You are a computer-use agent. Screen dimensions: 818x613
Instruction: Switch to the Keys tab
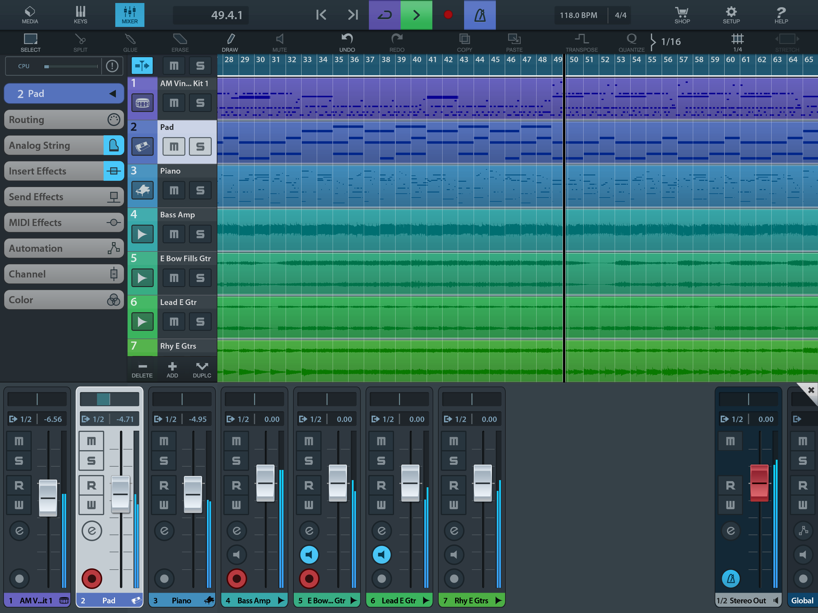click(80, 15)
